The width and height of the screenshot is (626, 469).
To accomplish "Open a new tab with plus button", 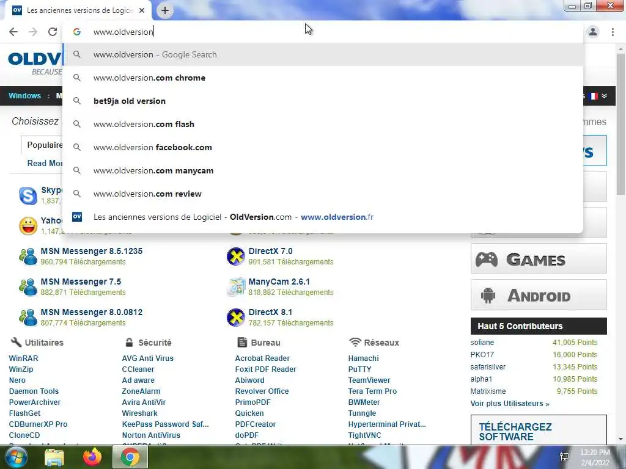I will click(165, 10).
